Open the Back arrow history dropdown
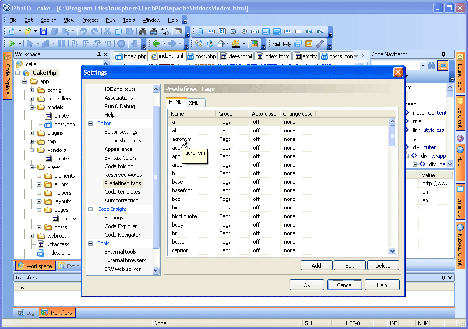 pos(164,44)
